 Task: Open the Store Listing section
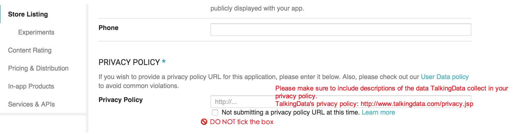coord(28,14)
